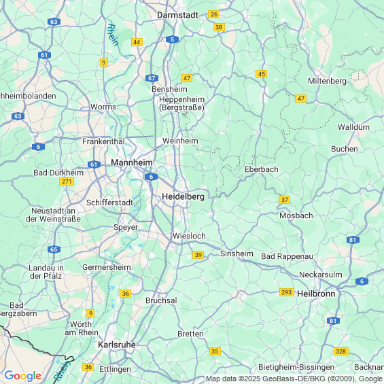Screen dimensions: 384x384
Task: Select the Heilbronn city label
Action: click(x=316, y=294)
